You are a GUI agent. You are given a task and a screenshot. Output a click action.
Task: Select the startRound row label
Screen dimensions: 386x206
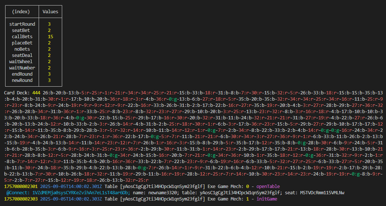(22, 24)
